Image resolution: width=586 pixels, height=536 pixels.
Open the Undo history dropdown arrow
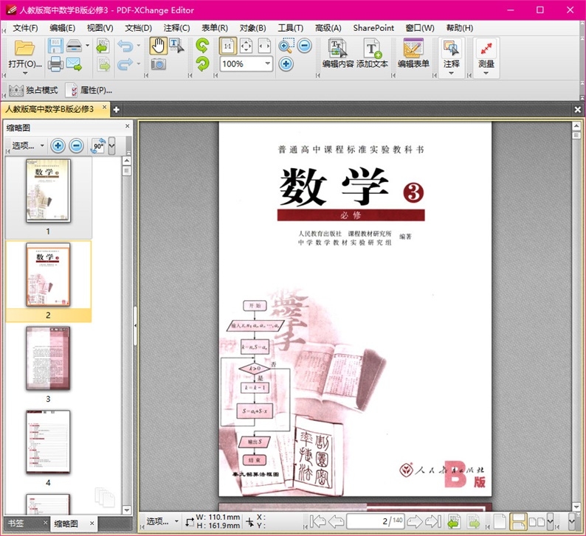pyautogui.click(x=139, y=46)
